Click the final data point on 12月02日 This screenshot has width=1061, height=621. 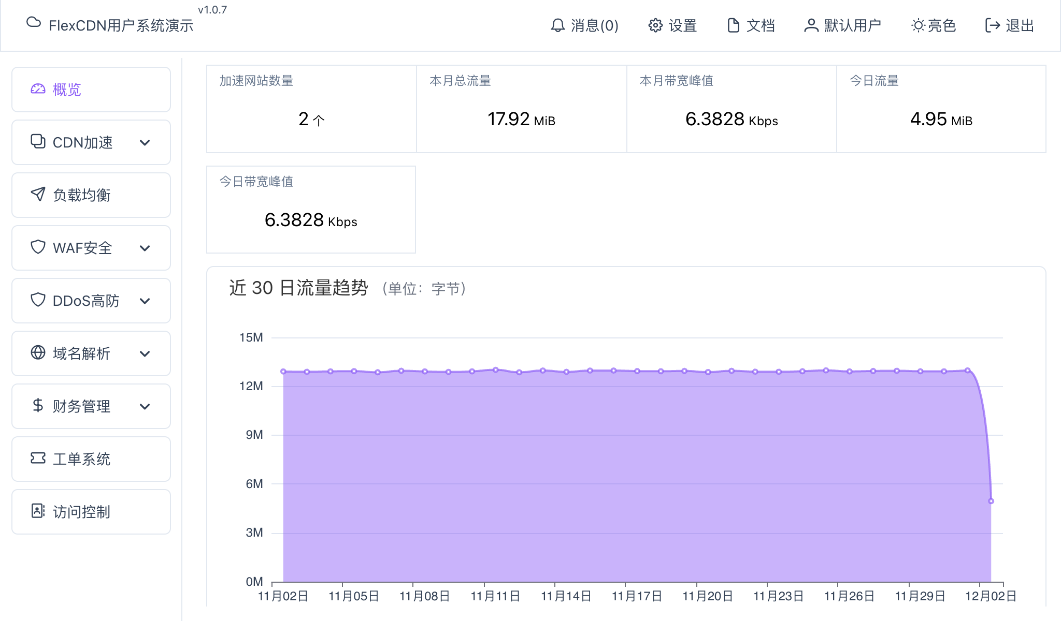(991, 500)
